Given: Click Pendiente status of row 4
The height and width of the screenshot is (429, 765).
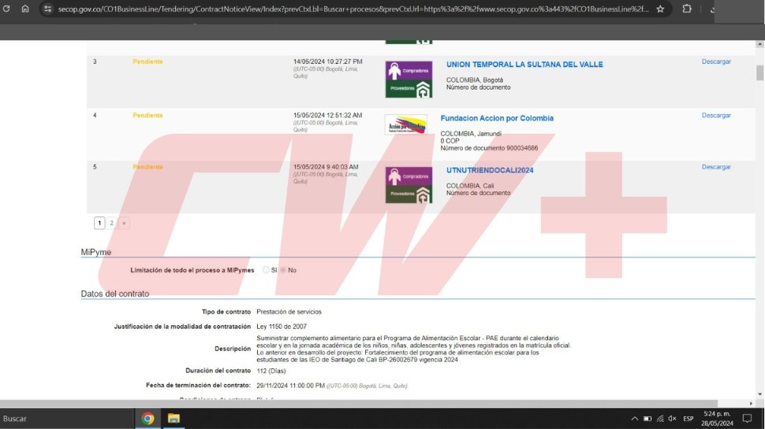Looking at the screenshot, I should coord(147,116).
